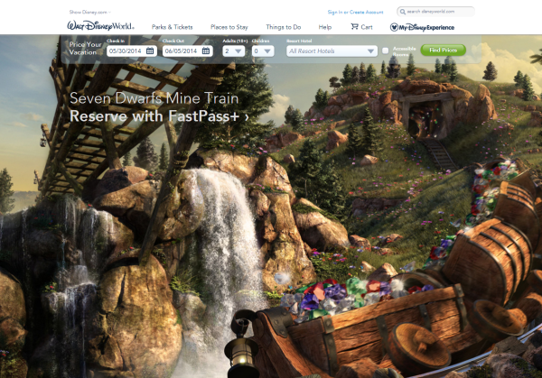This screenshot has width=542, height=378.
Task: Open the All Resort Hotels dropdown
Action: tap(332, 51)
